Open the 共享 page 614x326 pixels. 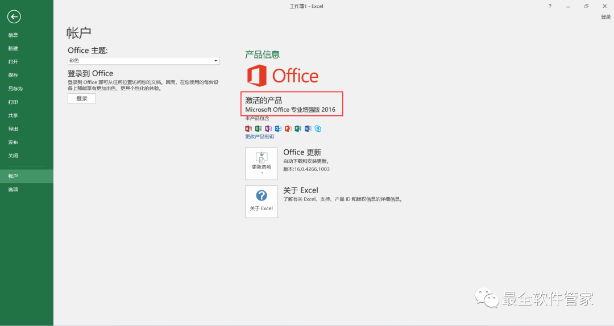[27, 115]
